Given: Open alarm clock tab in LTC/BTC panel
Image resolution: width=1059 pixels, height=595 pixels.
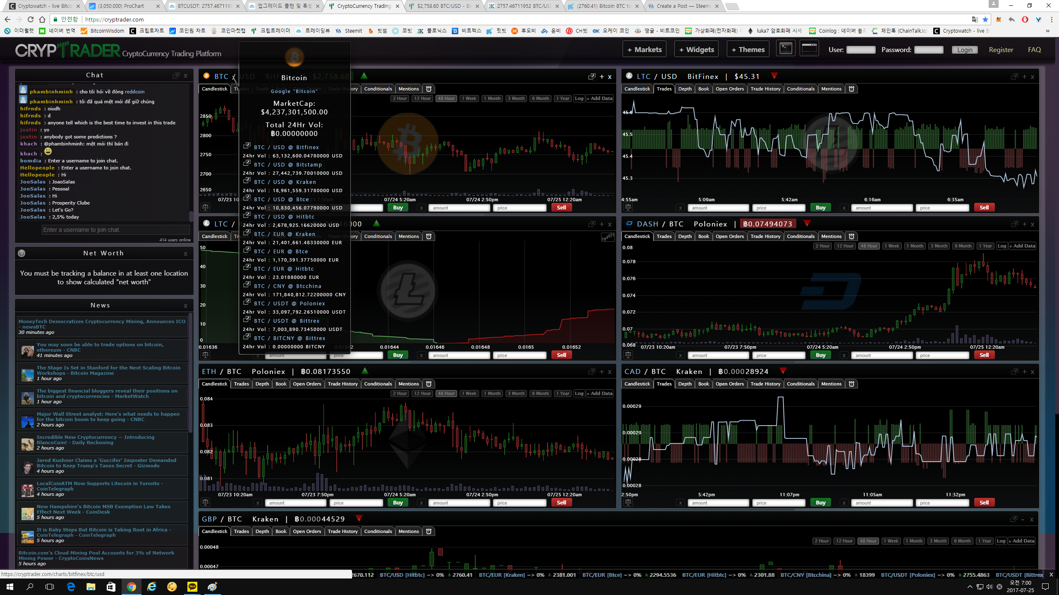Looking at the screenshot, I should point(429,236).
